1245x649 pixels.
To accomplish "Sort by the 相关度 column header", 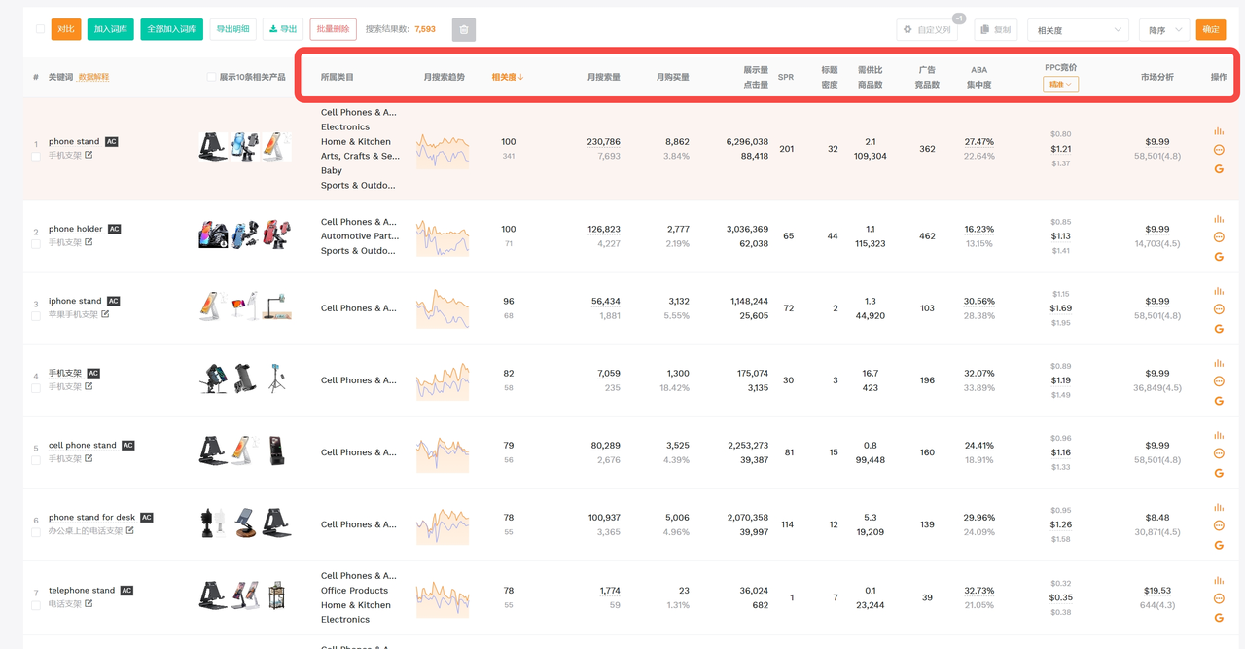I will (x=507, y=77).
